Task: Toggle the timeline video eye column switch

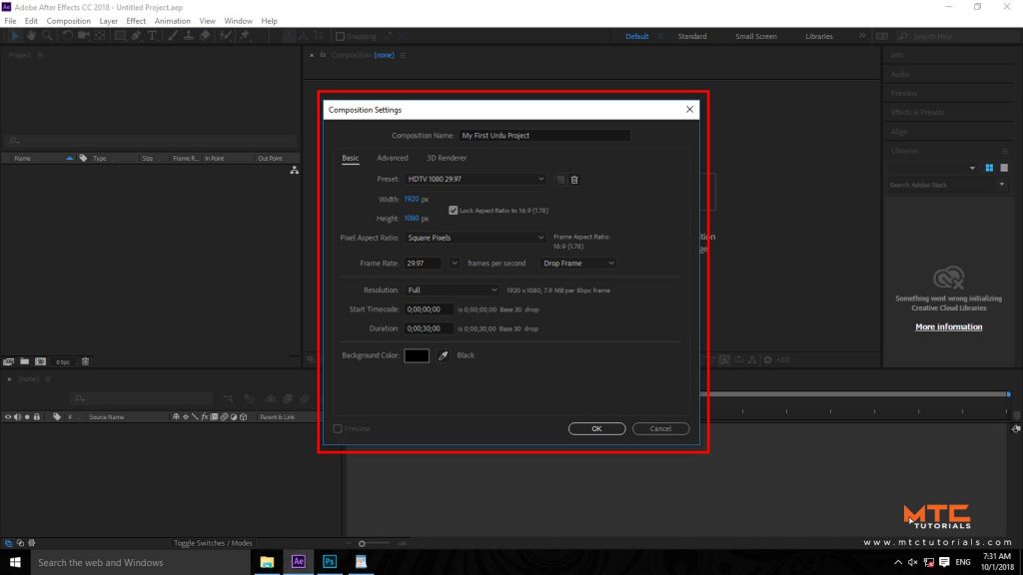Action: [x=8, y=416]
